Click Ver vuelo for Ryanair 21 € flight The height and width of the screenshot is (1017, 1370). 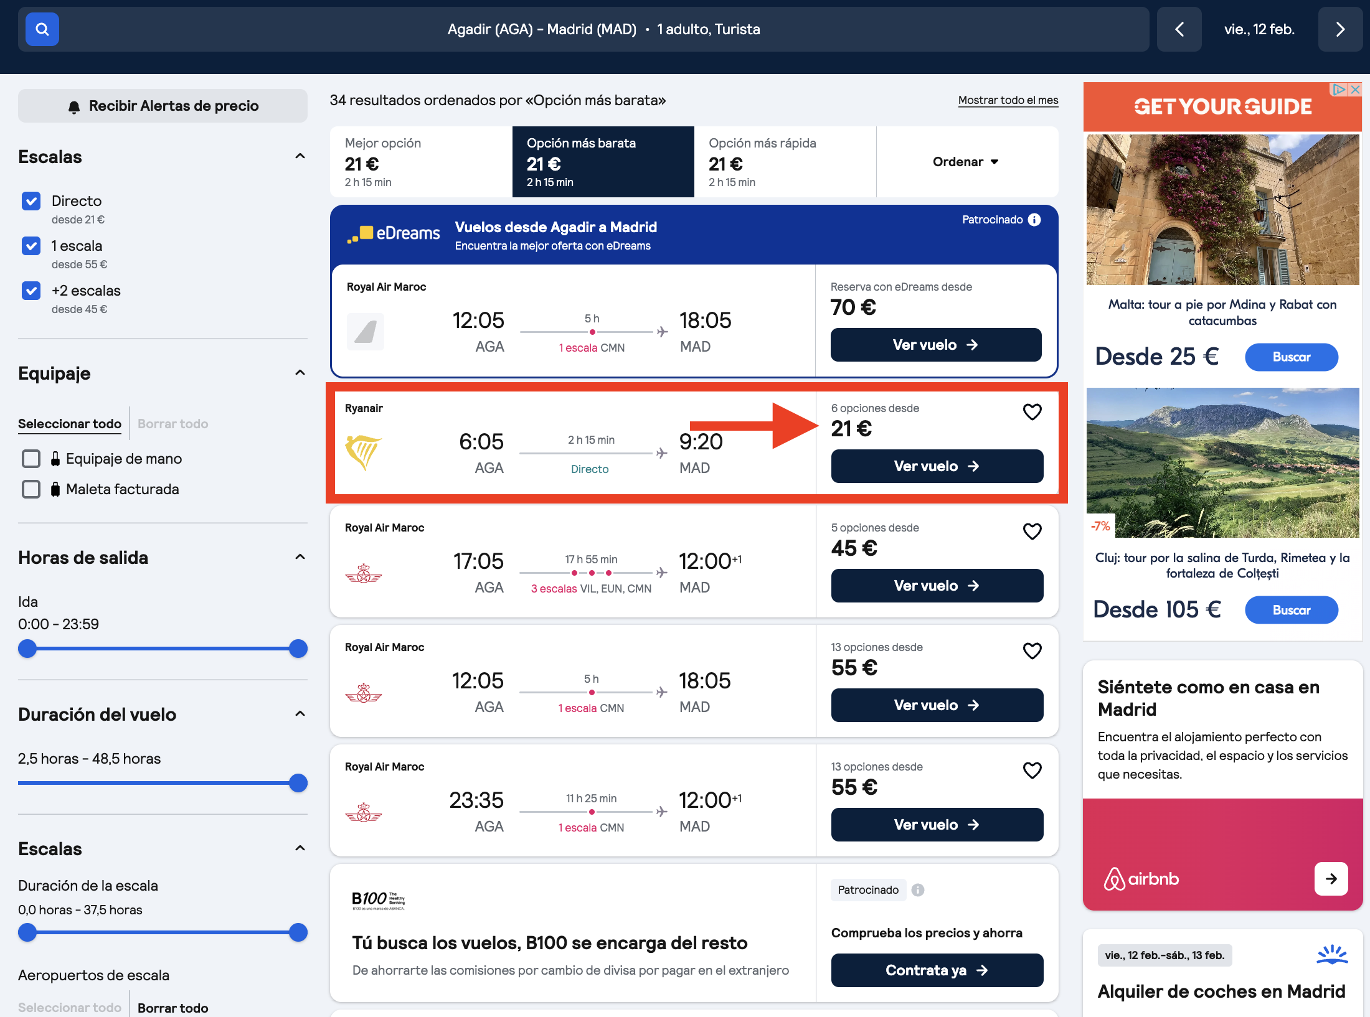click(x=937, y=466)
